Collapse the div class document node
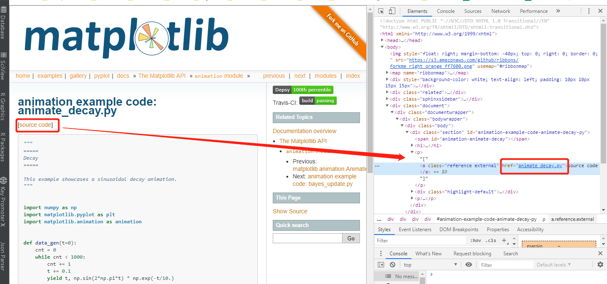Image resolution: width=607 pixels, height=284 pixels. pyautogui.click(x=387, y=106)
